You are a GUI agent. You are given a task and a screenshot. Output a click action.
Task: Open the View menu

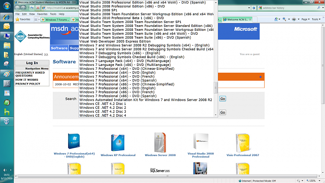pyautogui.click(x=32, y=14)
